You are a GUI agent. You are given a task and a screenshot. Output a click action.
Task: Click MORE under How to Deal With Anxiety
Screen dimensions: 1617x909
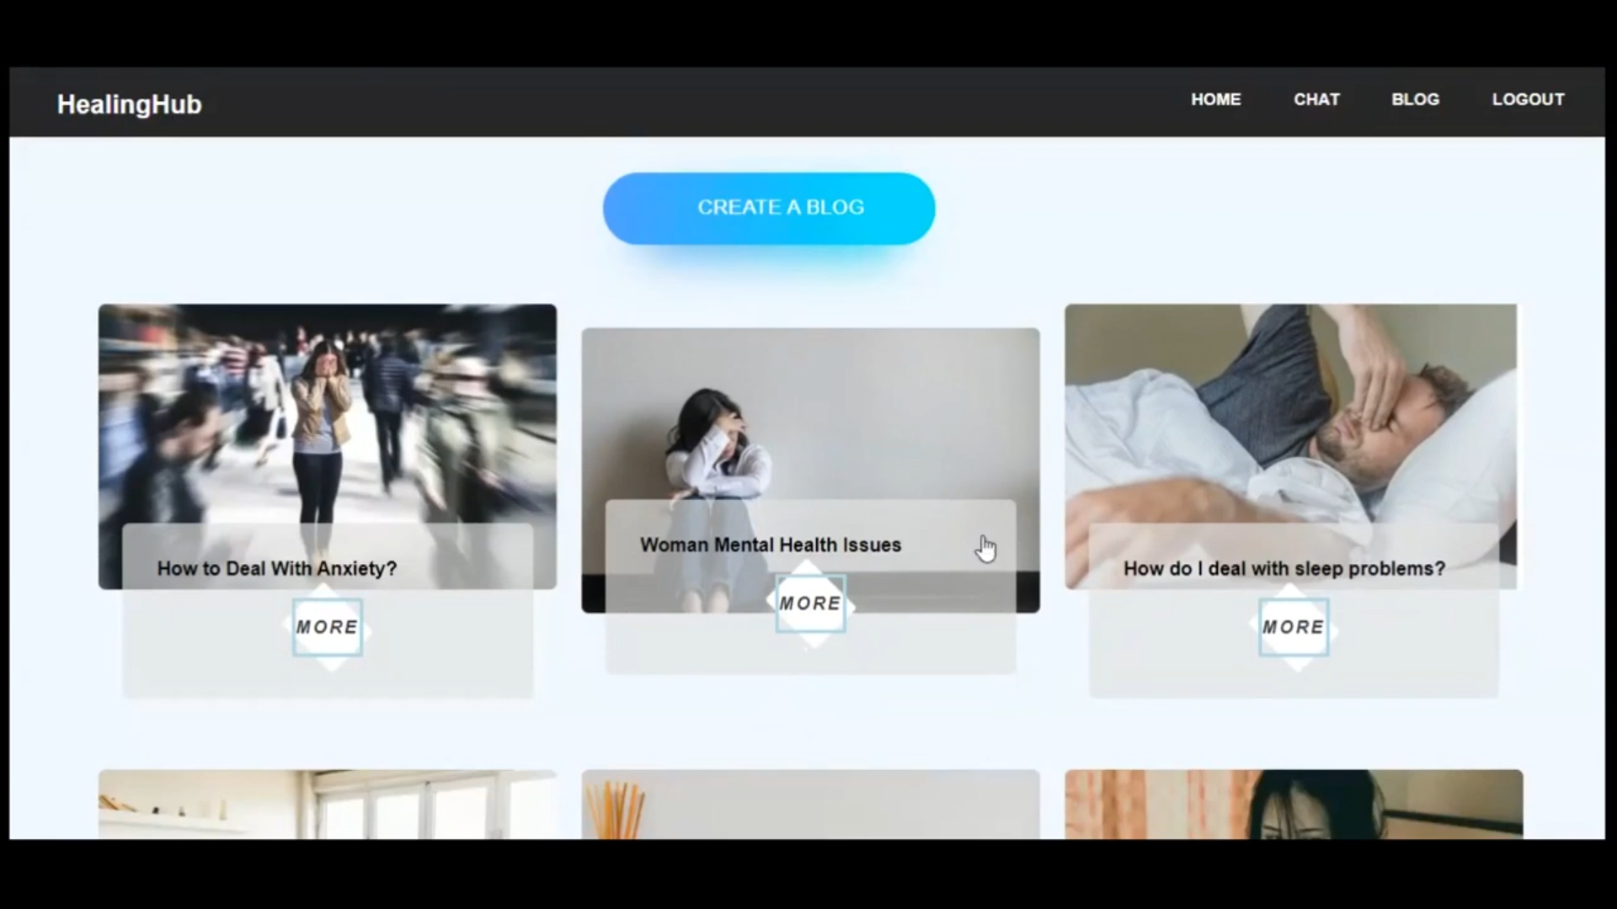(x=327, y=627)
